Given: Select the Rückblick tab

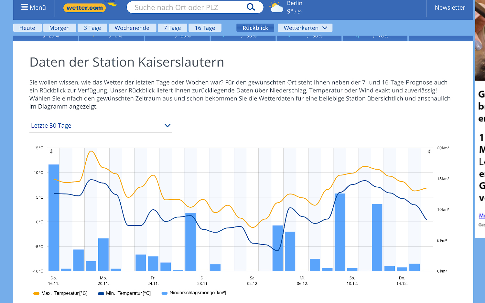Looking at the screenshot, I should [x=255, y=28].
